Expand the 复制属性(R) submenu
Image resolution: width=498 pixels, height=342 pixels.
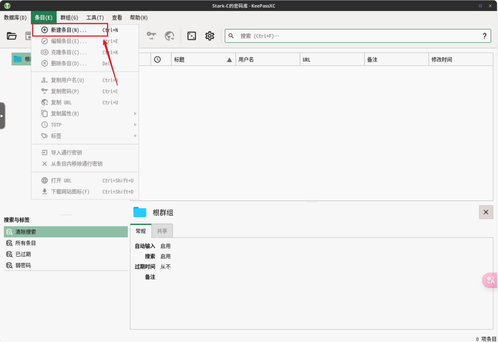click(85, 114)
